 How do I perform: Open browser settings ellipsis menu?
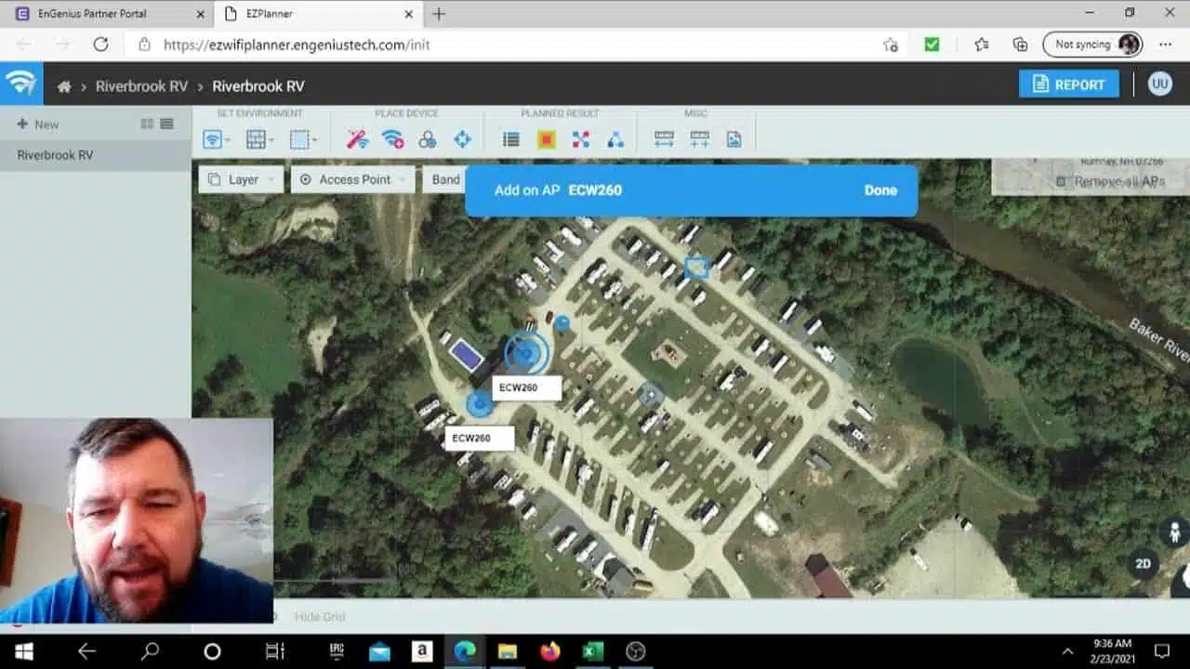point(1165,45)
